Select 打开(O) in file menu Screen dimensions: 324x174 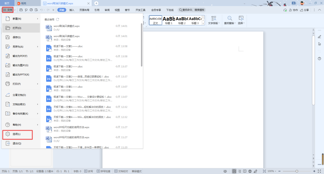click(x=21, y=28)
